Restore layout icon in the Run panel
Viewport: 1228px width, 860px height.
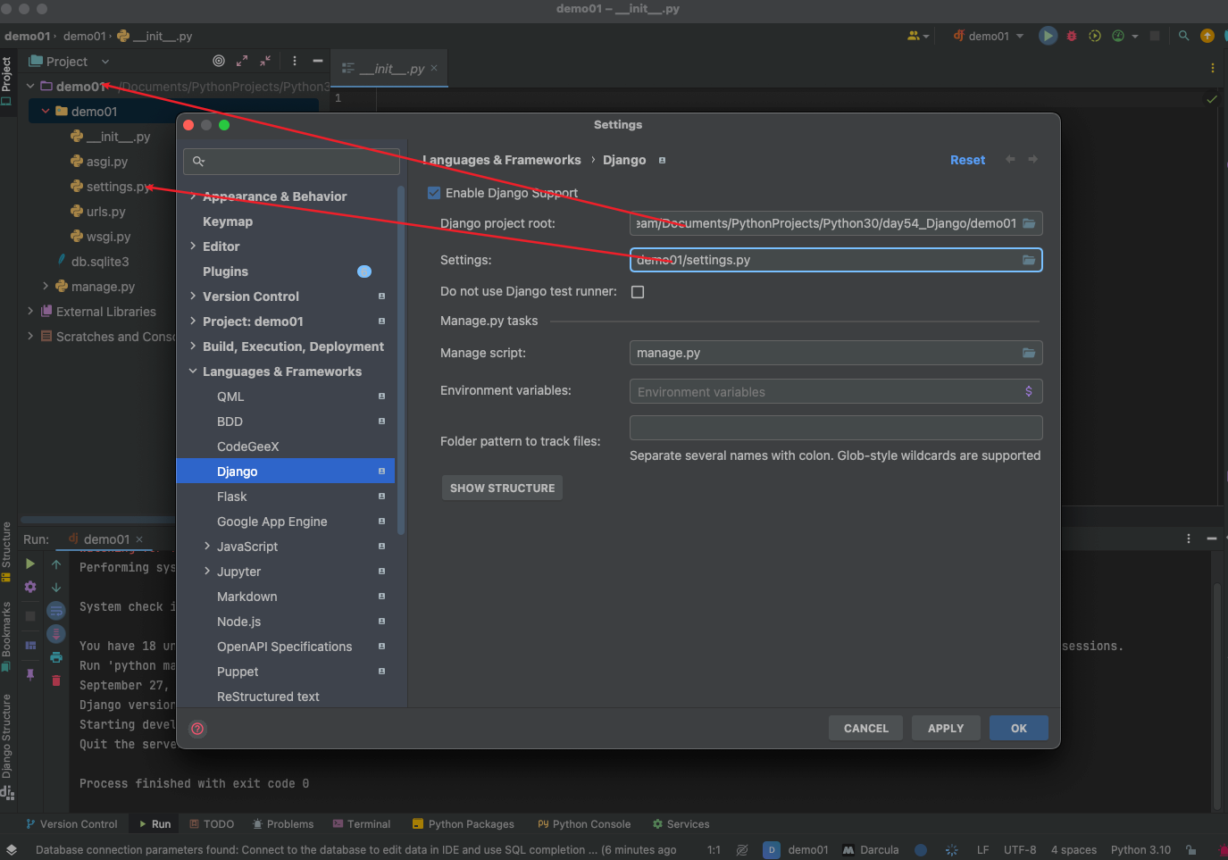tap(30, 645)
